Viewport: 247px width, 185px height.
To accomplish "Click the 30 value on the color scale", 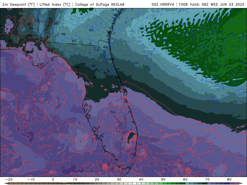I will tap(119, 179).
